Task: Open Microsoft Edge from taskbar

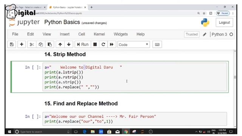Action: click(84, 132)
